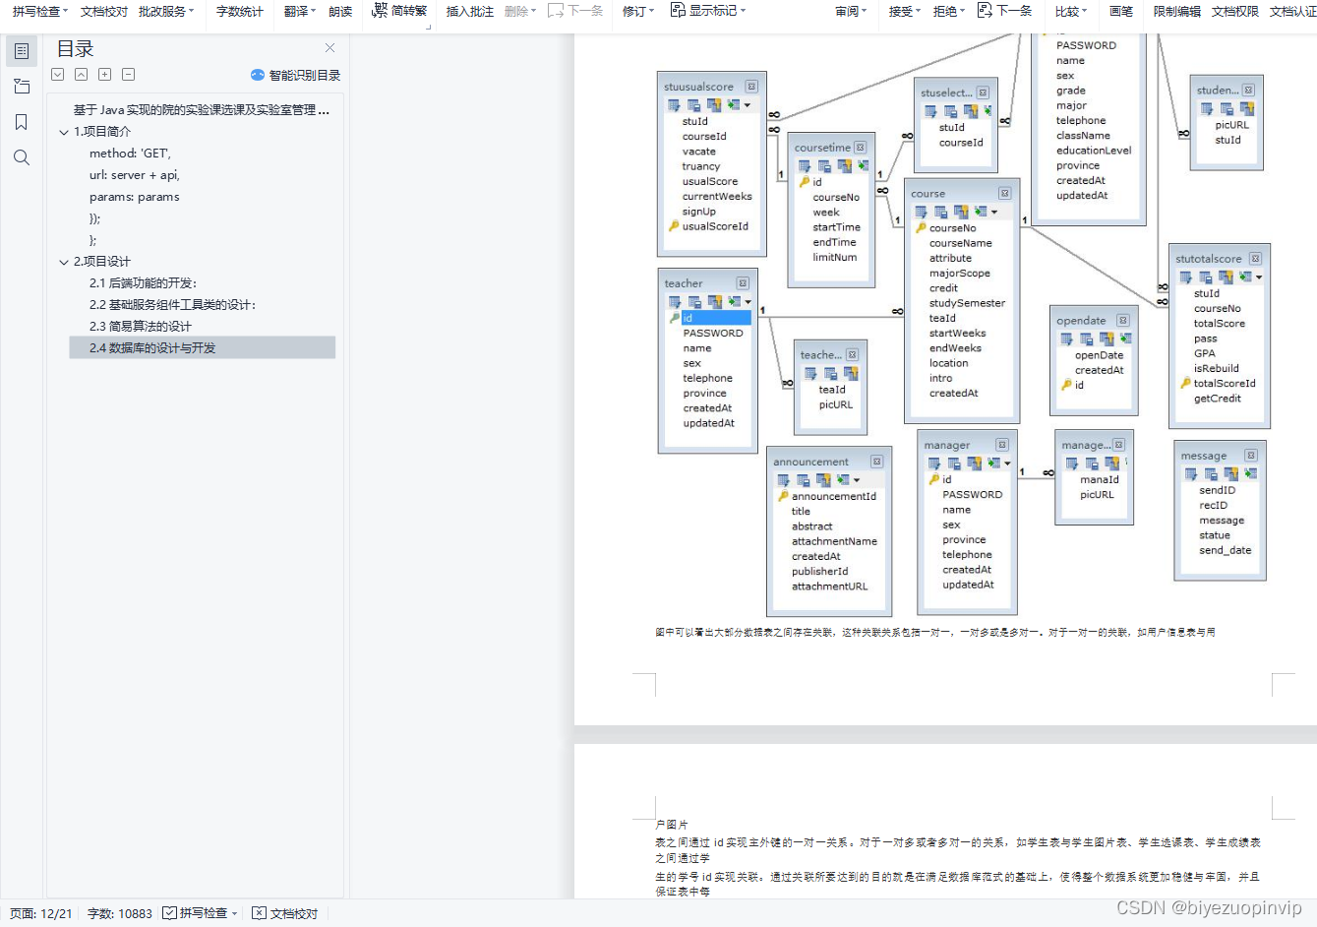
Task: Click paragraph starting 表之间通过 id 实现主外键
Action: 958,850
